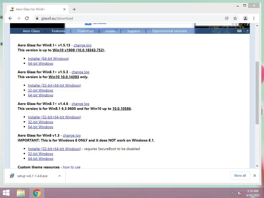Open change log for v1.5.13
The height and width of the screenshot is (198, 264).
click(x=82, y=45)
